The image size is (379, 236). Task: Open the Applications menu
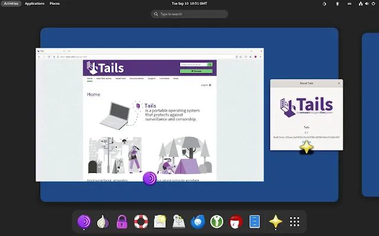[x=34, y=4]
